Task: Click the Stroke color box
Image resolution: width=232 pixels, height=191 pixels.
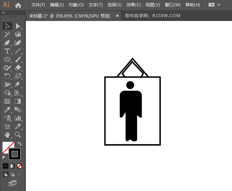Action: point(15,154)
